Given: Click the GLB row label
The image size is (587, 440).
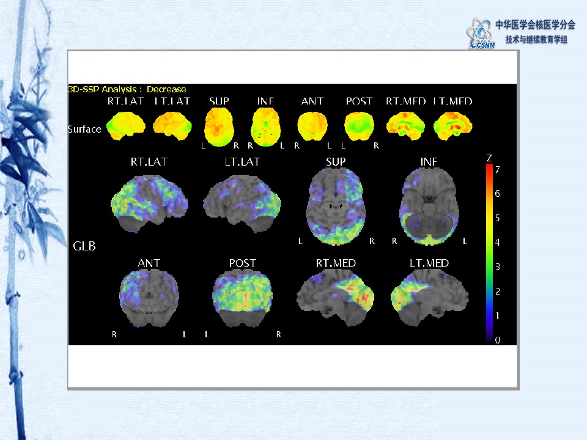Looking at the screenshot, I should point(84,246).
